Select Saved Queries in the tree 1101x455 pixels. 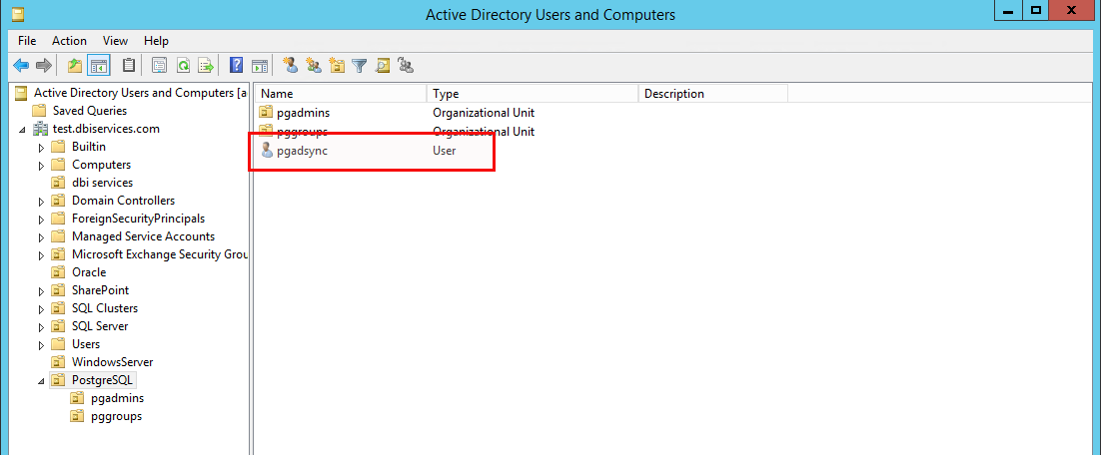(90, 111)
